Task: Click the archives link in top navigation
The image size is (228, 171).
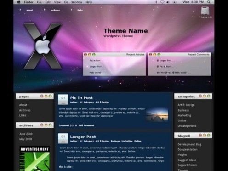Action: pos(55,10)
